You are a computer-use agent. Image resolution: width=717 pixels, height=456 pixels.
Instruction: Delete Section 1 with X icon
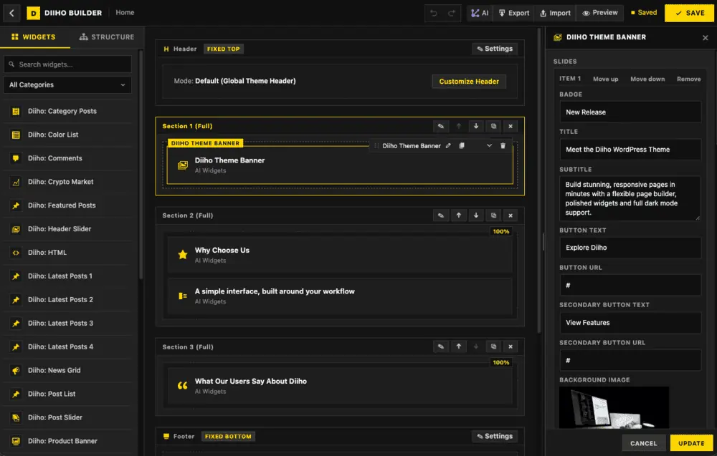click(511, 127)
